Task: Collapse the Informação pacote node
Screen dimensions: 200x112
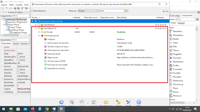Action: point(39,36)
